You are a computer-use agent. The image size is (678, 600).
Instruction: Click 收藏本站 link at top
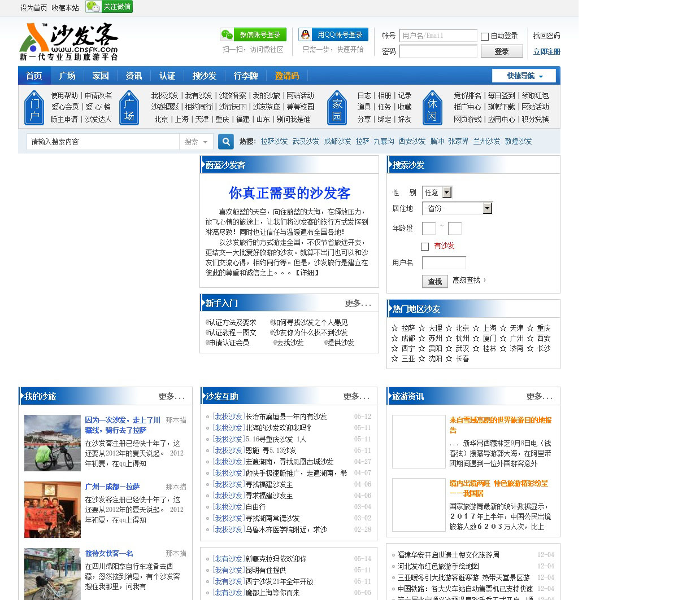tap(65, 8)
